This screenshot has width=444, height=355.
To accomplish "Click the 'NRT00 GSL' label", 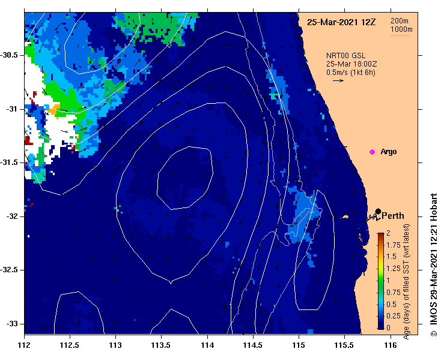I will pos(345,56).
